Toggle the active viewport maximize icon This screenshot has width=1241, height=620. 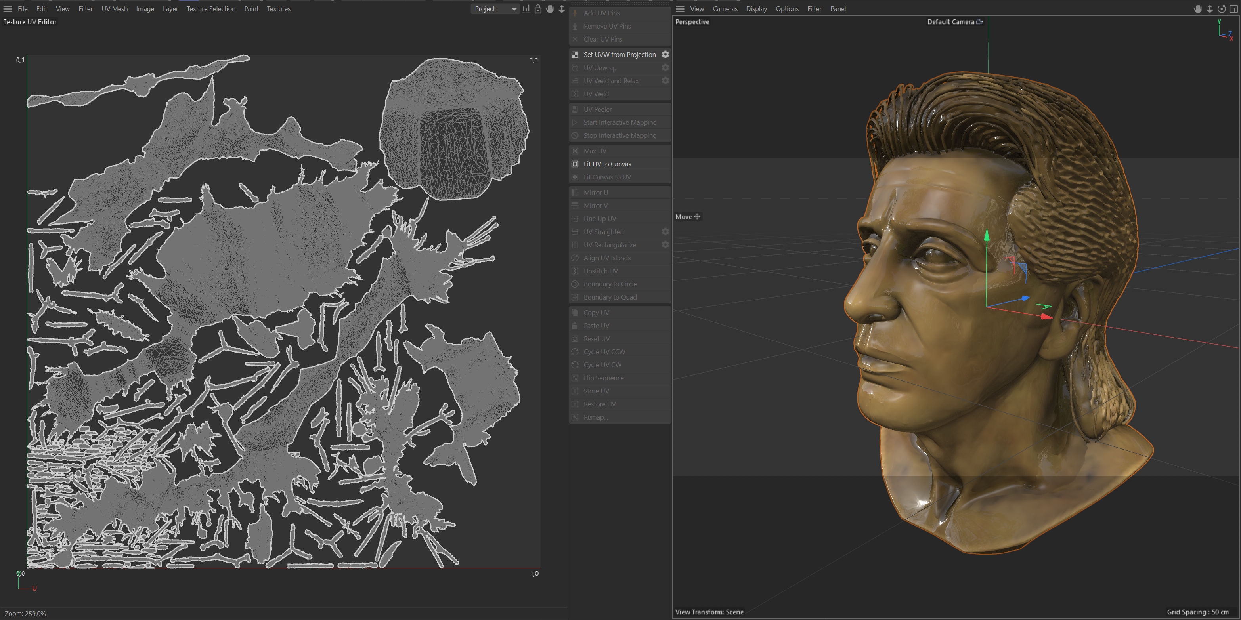click(x=1233, y=9)
